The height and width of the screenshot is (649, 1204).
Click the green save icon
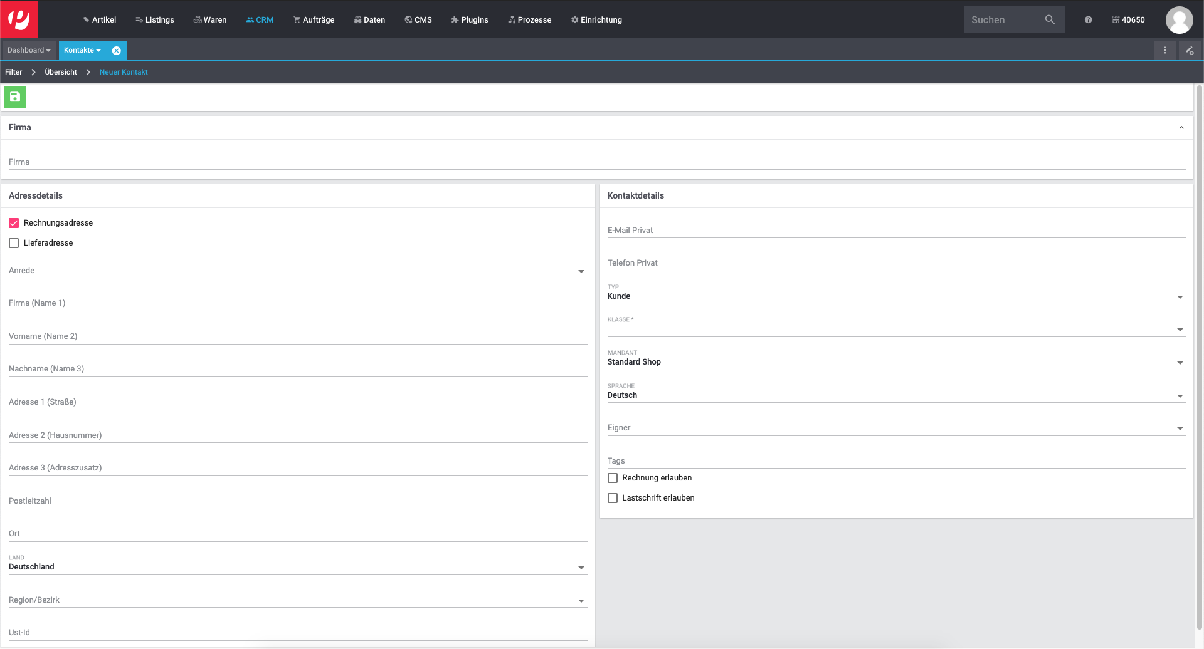(15, 97)
